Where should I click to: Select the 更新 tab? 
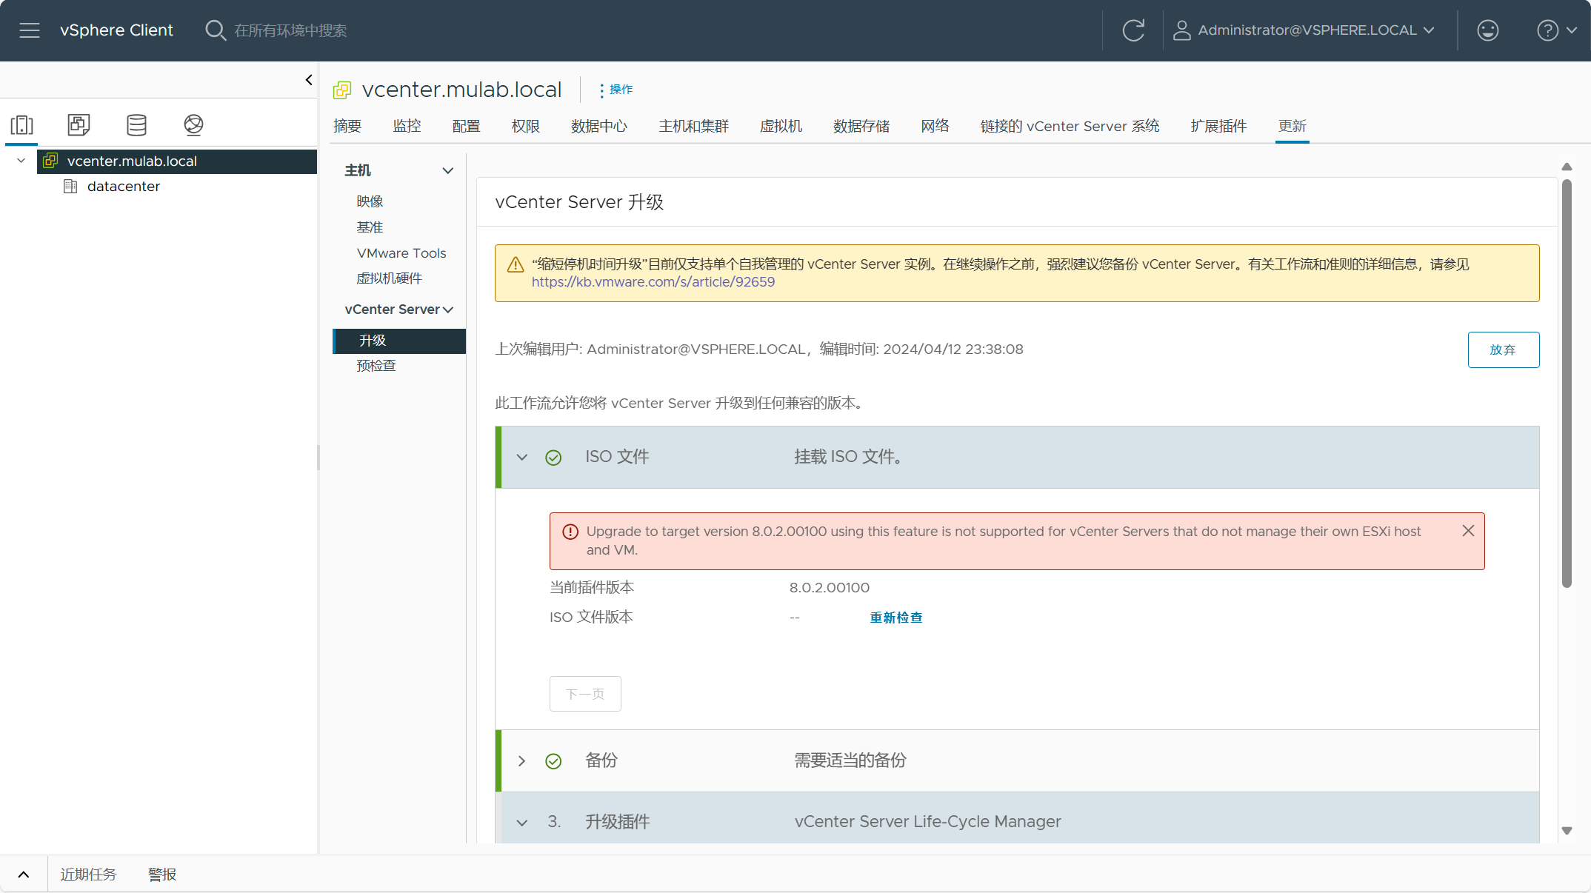pyautogui.click(x=1292, y=127)
